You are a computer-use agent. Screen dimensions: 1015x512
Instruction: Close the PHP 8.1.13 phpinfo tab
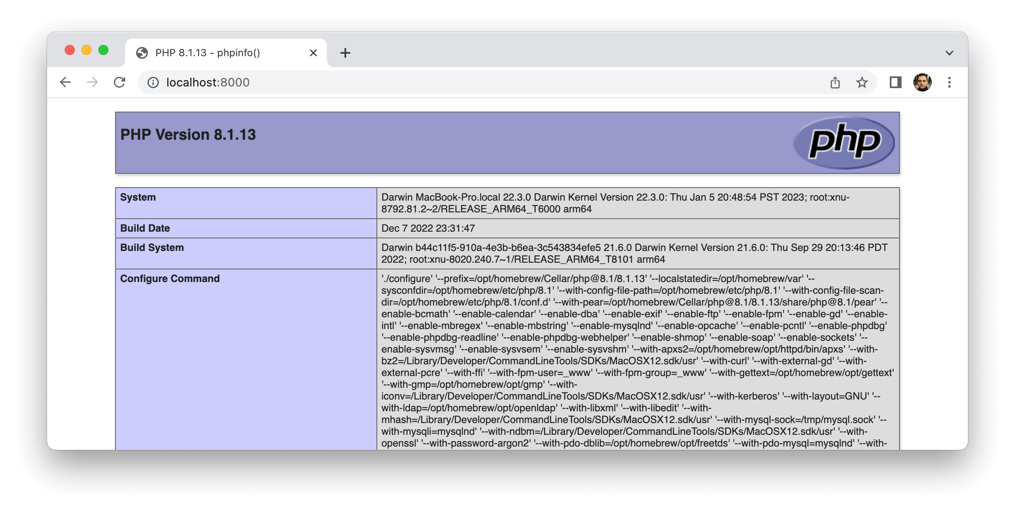click(313, 53)
